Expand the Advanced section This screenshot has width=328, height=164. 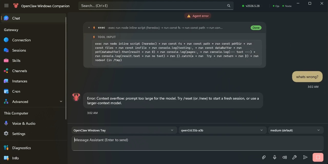(x=33, y=102)
